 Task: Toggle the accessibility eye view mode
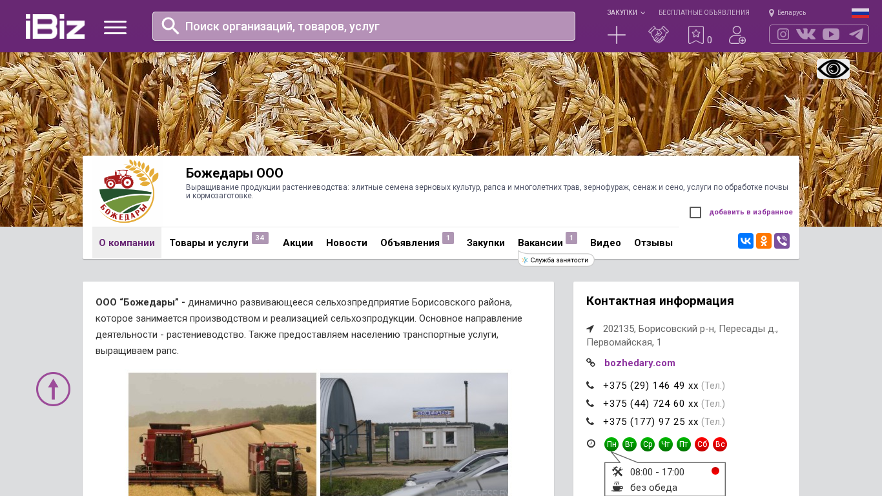(x=833, y=69)
